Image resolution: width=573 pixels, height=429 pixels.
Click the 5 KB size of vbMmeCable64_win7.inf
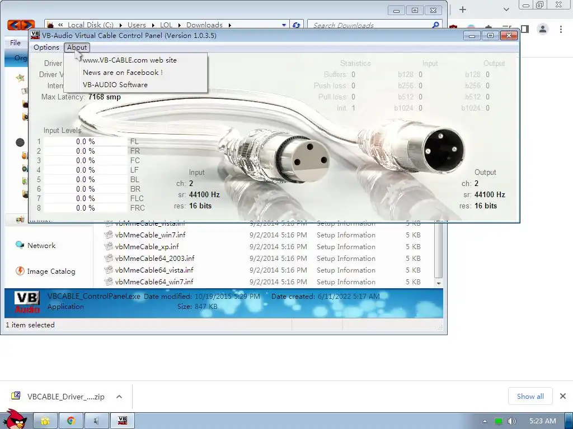413,282
